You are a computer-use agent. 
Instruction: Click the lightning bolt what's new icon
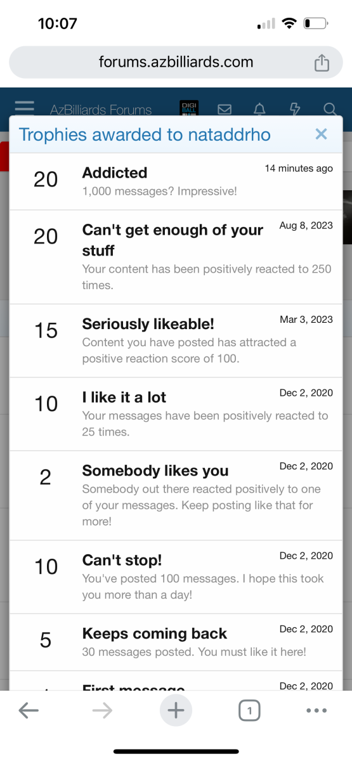(295, 109)
